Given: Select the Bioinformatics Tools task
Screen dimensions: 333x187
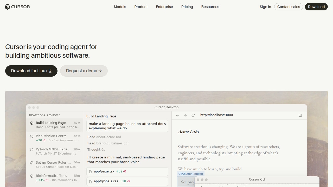Looking at the screenshot, I should [x=55, y=178].
